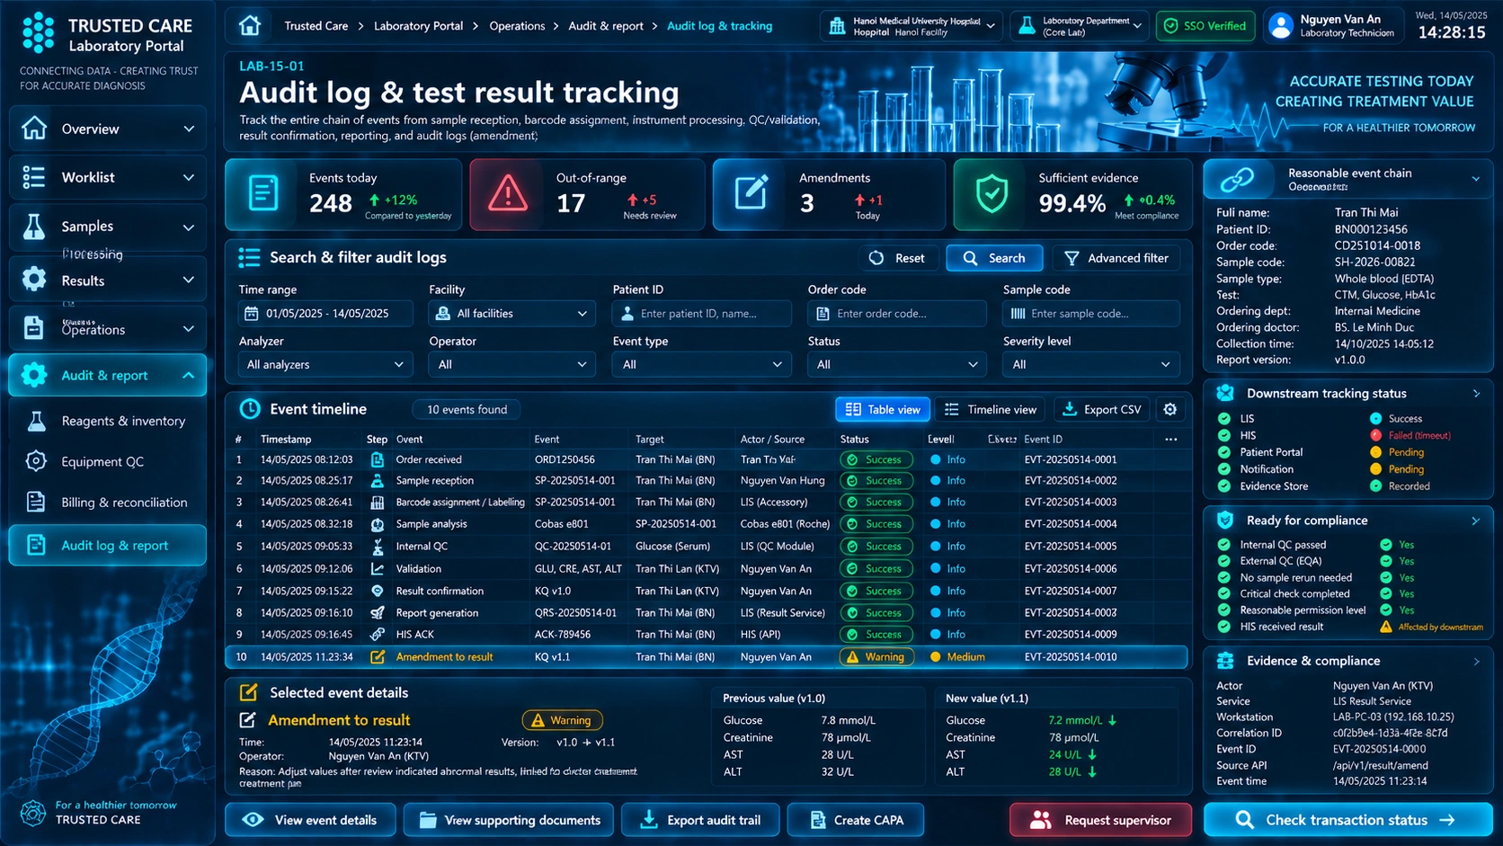
Task: Switch to Table view
Action: click(883, 409)
